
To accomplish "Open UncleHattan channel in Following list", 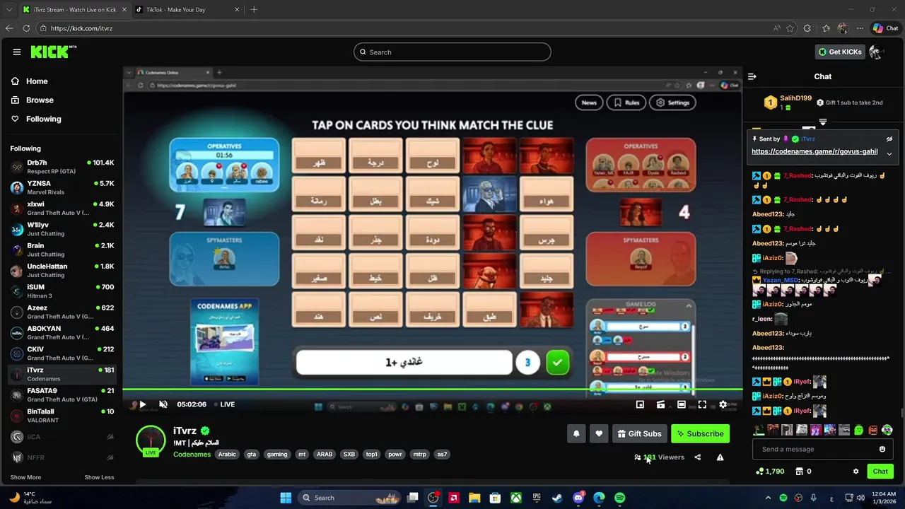I will pyautogui.click(x=62, y=271).
